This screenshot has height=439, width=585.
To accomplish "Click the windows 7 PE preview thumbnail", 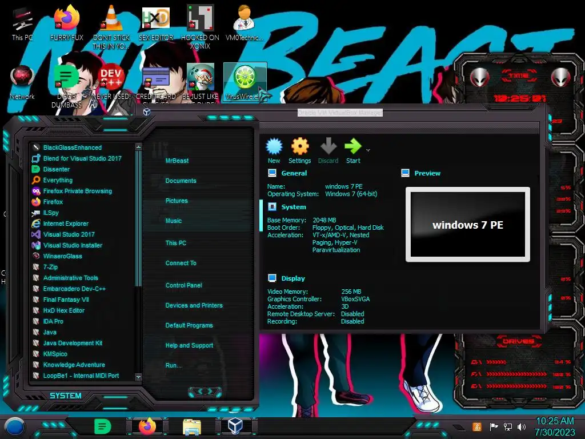I will tap(467, 225).
